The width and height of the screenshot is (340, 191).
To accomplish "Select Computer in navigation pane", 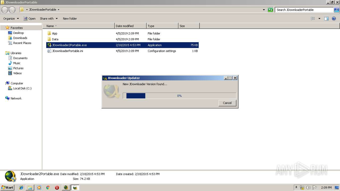I will pos(17,83).
